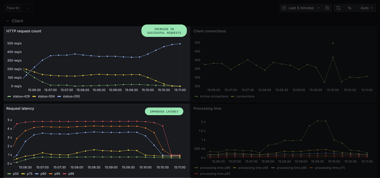380x178 pixels.
Task: Click the Increase in successful requests annotation
Action: pos(164,31)
